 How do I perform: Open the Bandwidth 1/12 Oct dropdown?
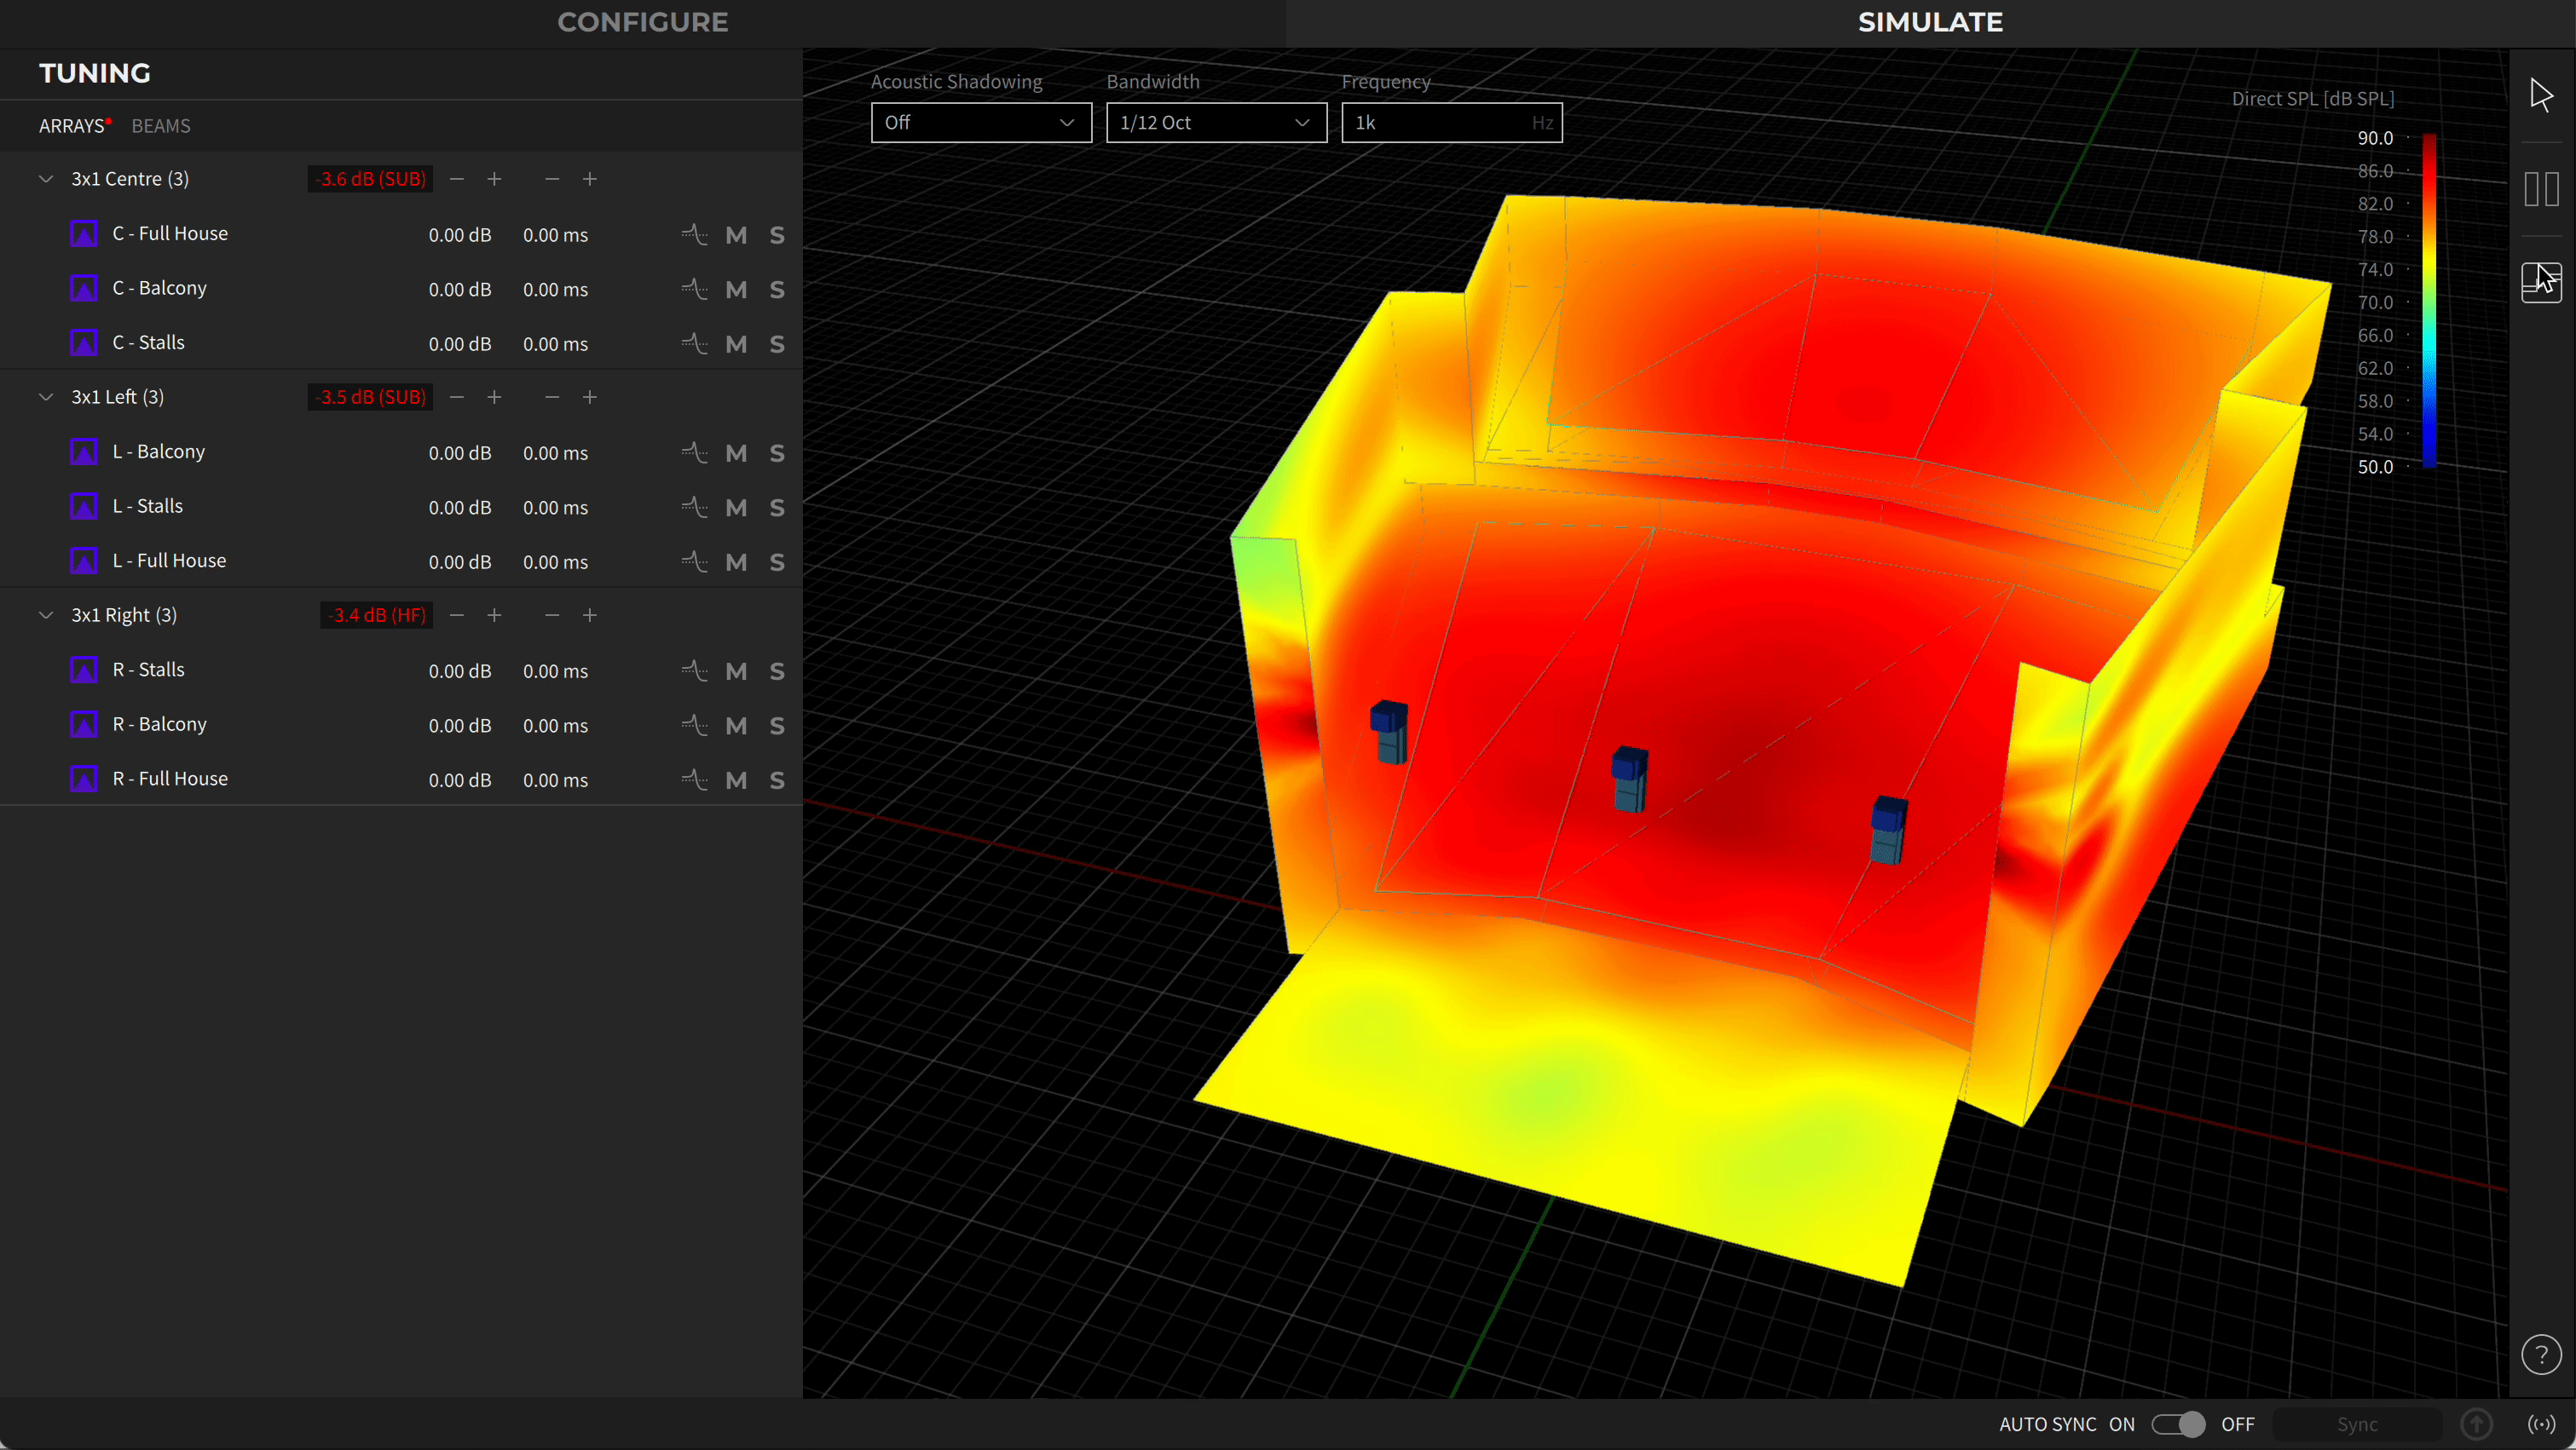(1216, 122)
